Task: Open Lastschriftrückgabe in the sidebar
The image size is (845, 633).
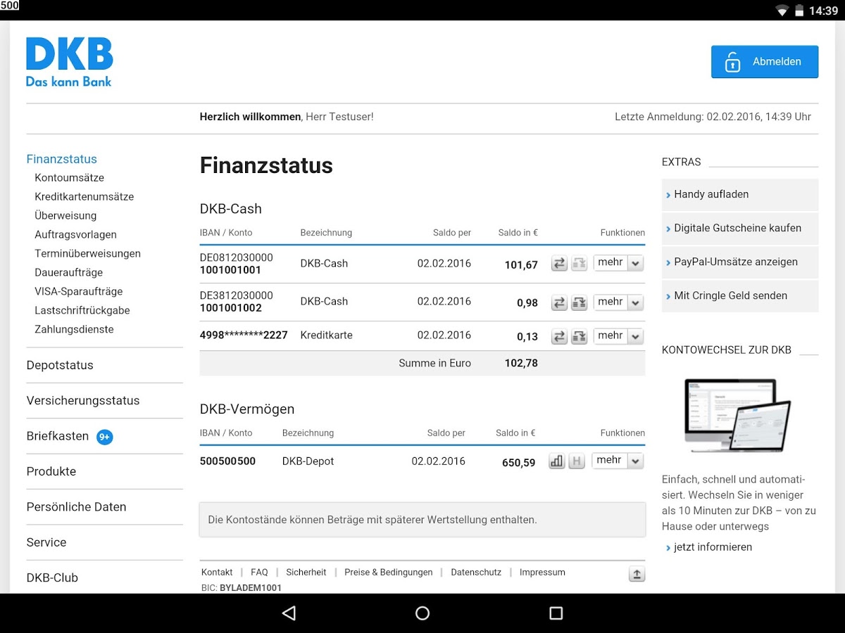Action: (x=82, y=311)
